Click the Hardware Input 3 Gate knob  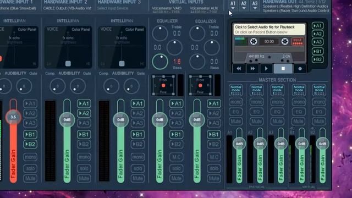pos(131,86)
